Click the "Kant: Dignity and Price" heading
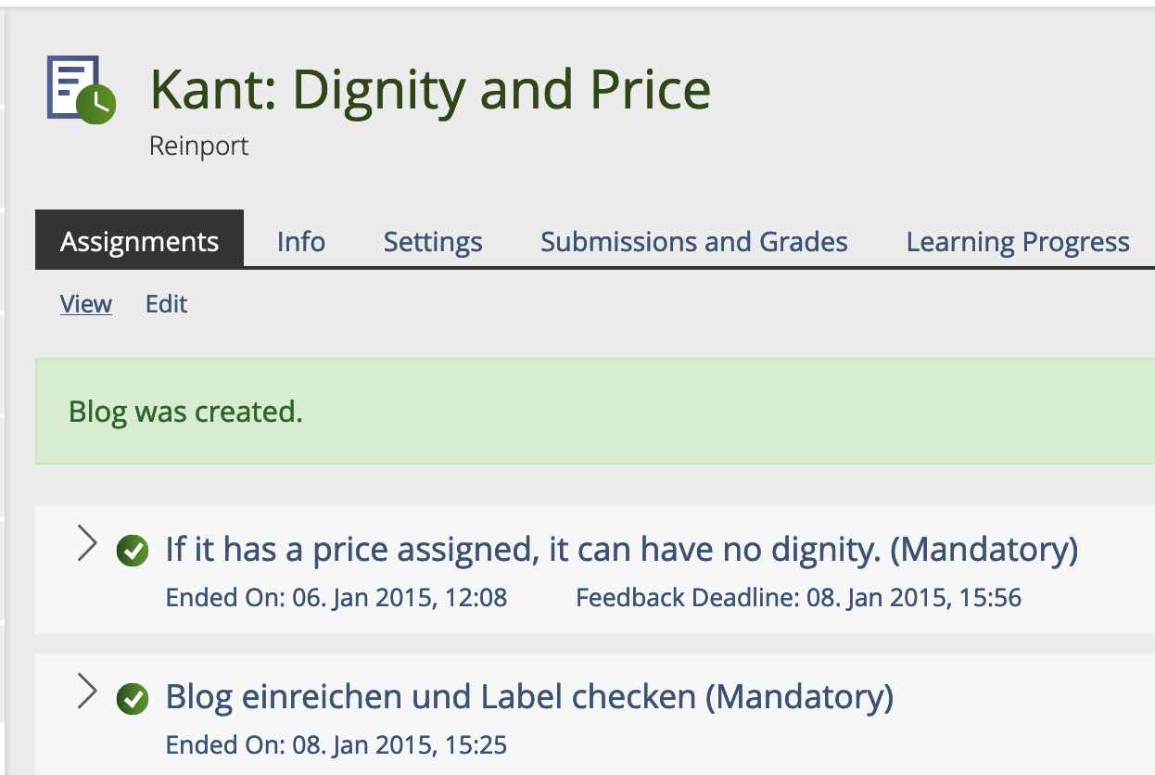 coord(430,90)
